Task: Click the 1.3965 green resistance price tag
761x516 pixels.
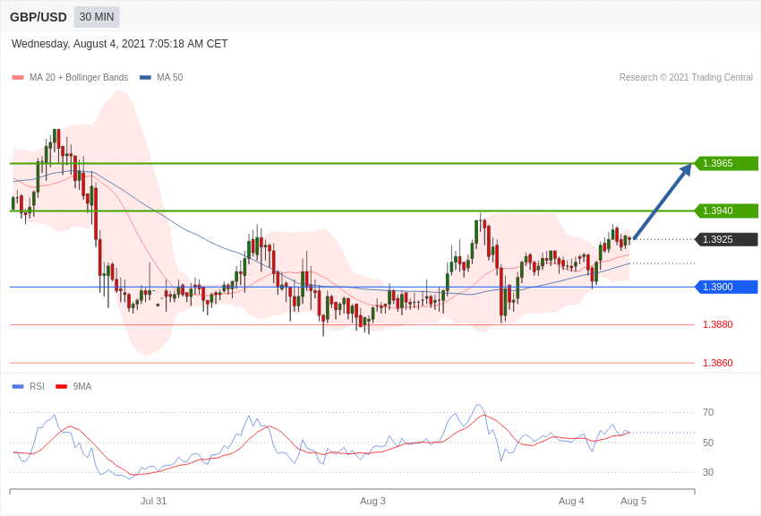Action: pyautogui.click(x=726, y=164)
